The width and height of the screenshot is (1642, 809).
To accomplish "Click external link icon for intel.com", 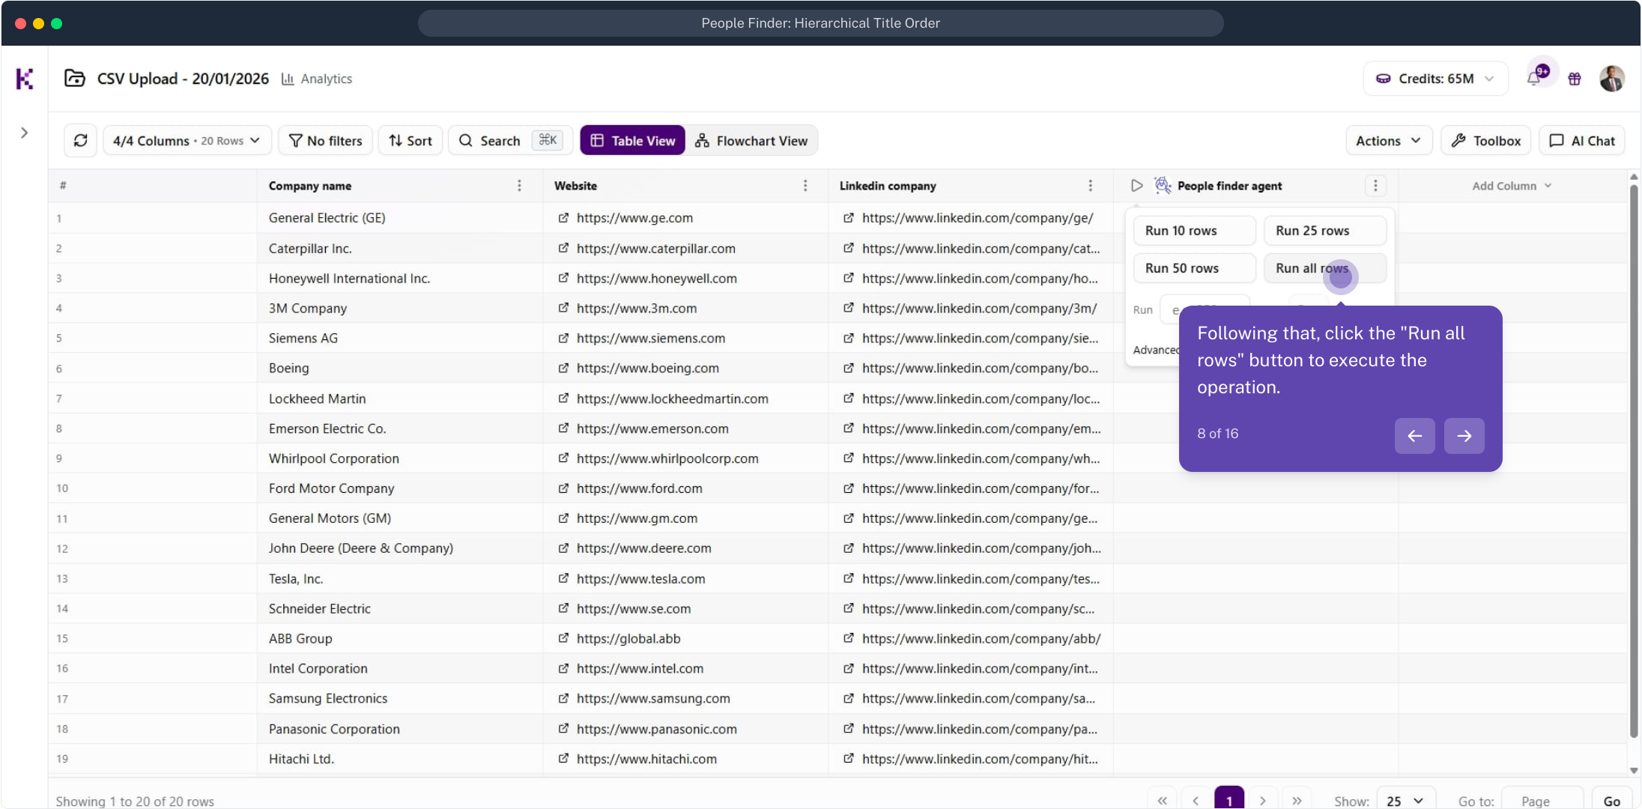I will [563, 668].
